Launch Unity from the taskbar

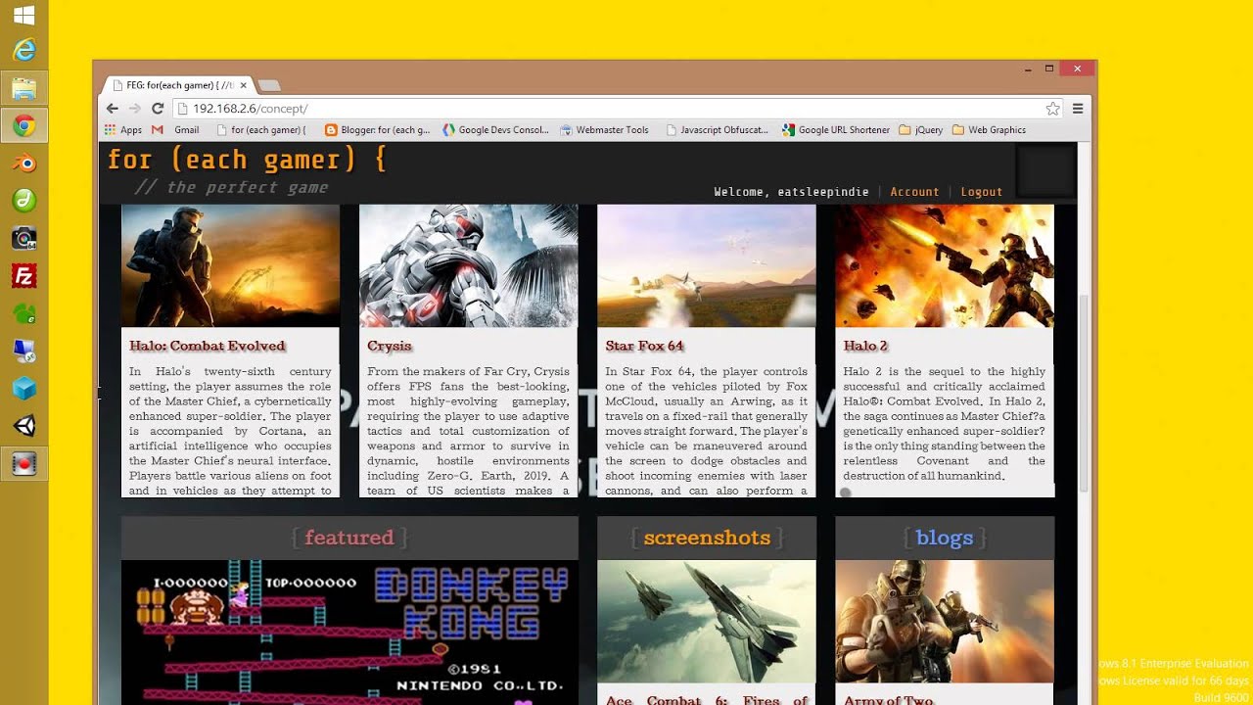24,426
